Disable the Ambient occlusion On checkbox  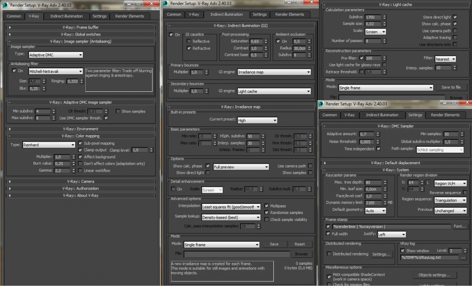pyautogui.click(x=278, y=41)
